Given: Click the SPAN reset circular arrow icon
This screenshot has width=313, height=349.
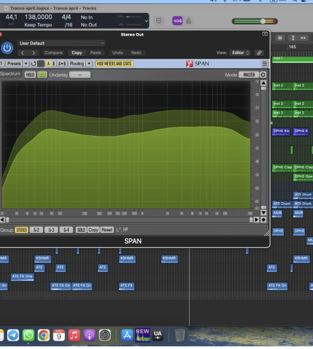Looking at the screenshot, I should click(33, 64).
